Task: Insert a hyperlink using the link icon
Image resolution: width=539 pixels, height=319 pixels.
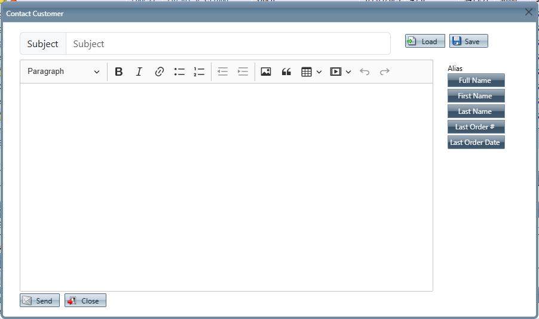Action: click(159, 72)
